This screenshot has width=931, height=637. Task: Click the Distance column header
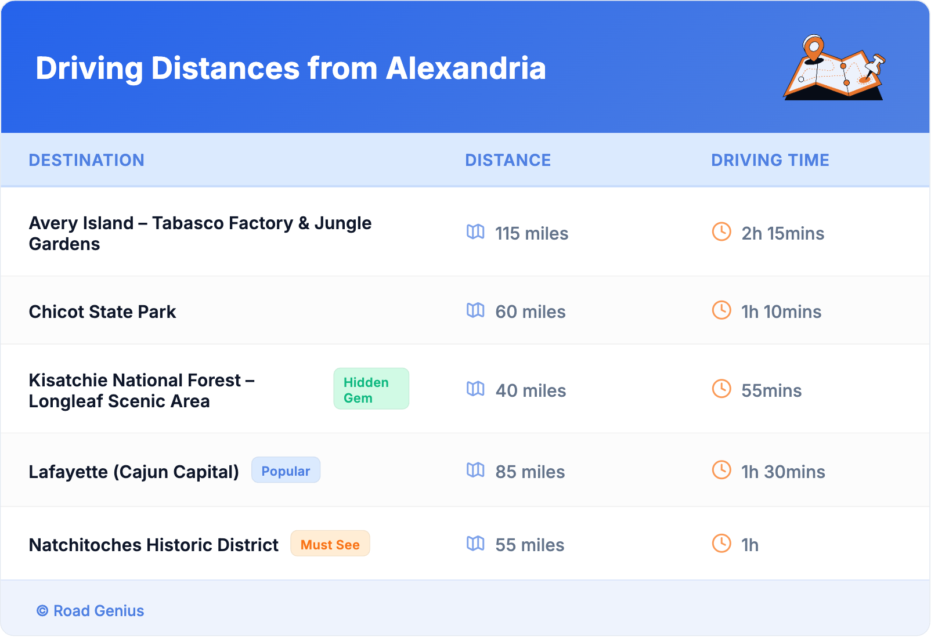[508, 160]
